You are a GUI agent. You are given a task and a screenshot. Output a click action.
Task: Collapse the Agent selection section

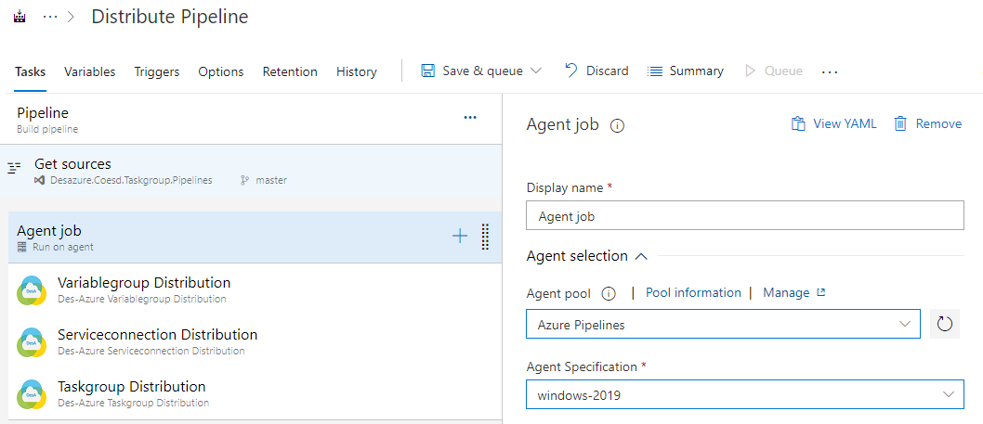pos(641,256)
